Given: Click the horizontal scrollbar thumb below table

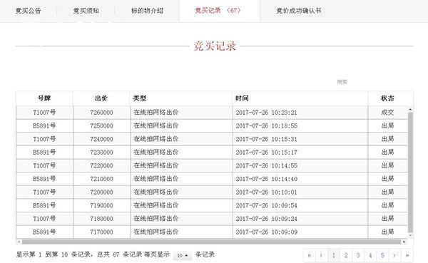Looking at the screenshot, I should (x=211, y=242).
